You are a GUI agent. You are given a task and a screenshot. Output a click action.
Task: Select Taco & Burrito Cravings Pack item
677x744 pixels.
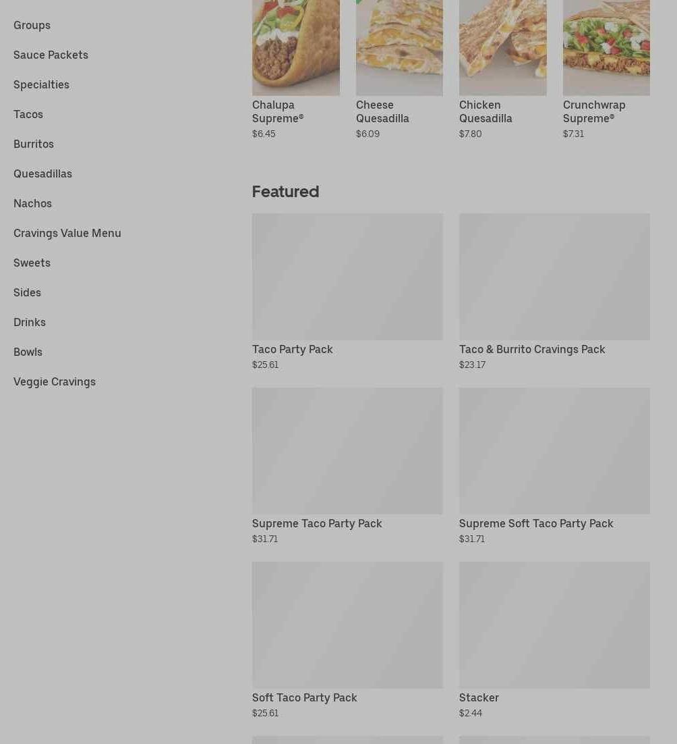554,292
